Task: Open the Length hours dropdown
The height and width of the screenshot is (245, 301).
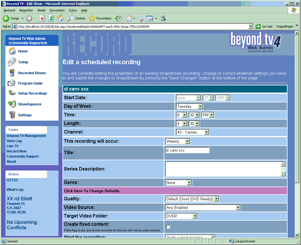Action: click(x=181, y=124)
